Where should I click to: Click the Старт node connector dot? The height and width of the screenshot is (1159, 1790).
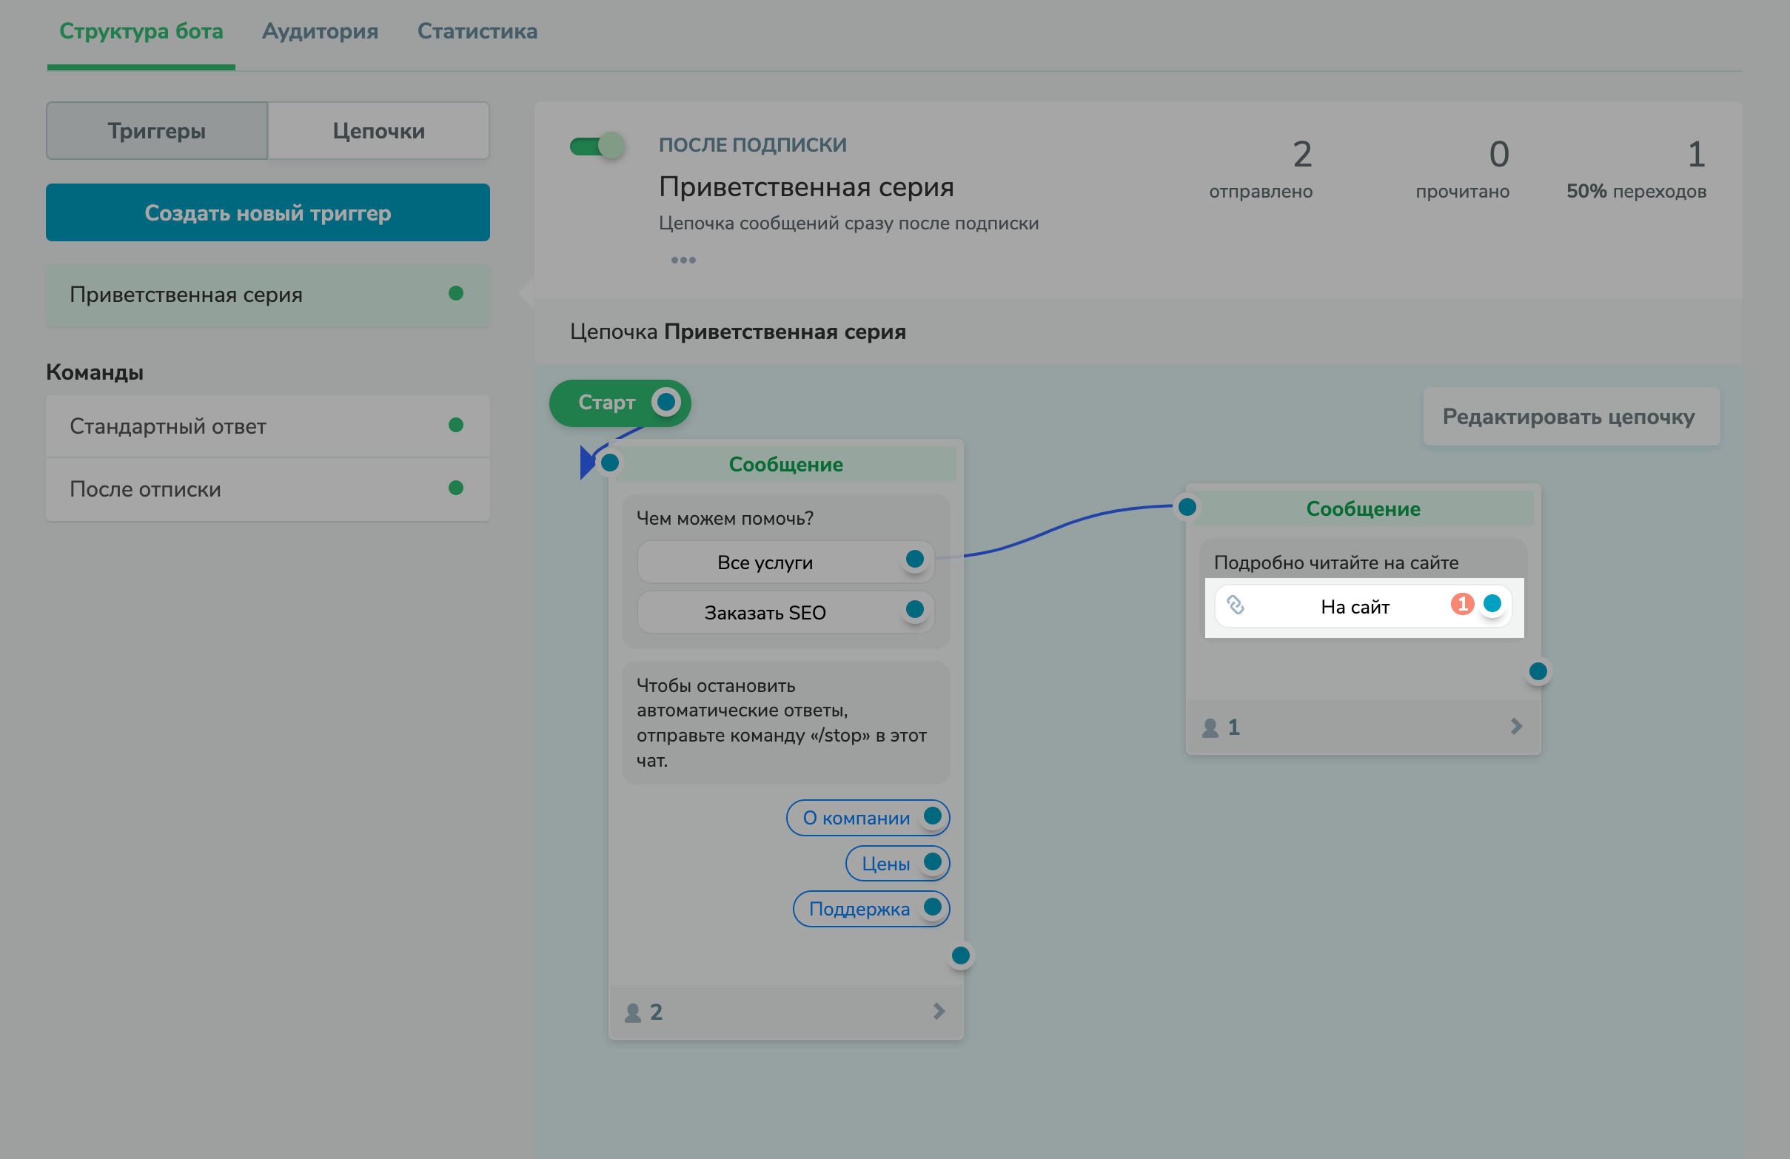coord(666,403)
